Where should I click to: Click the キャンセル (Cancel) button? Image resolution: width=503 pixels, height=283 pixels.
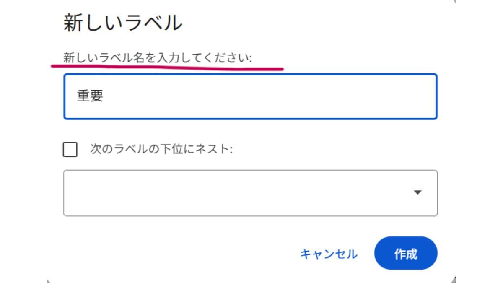tap(329, 253)
